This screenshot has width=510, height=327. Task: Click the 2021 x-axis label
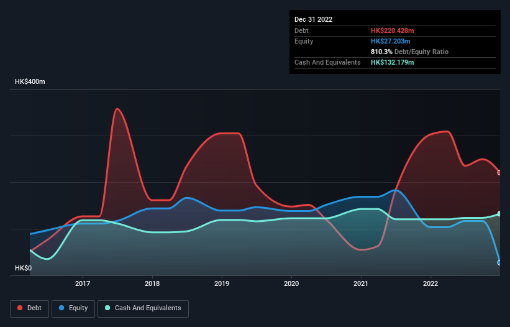361,283
